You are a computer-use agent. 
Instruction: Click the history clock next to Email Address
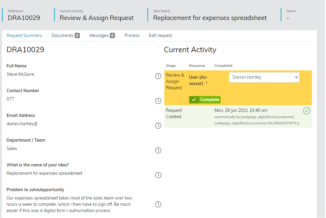(x=158, y=126)
